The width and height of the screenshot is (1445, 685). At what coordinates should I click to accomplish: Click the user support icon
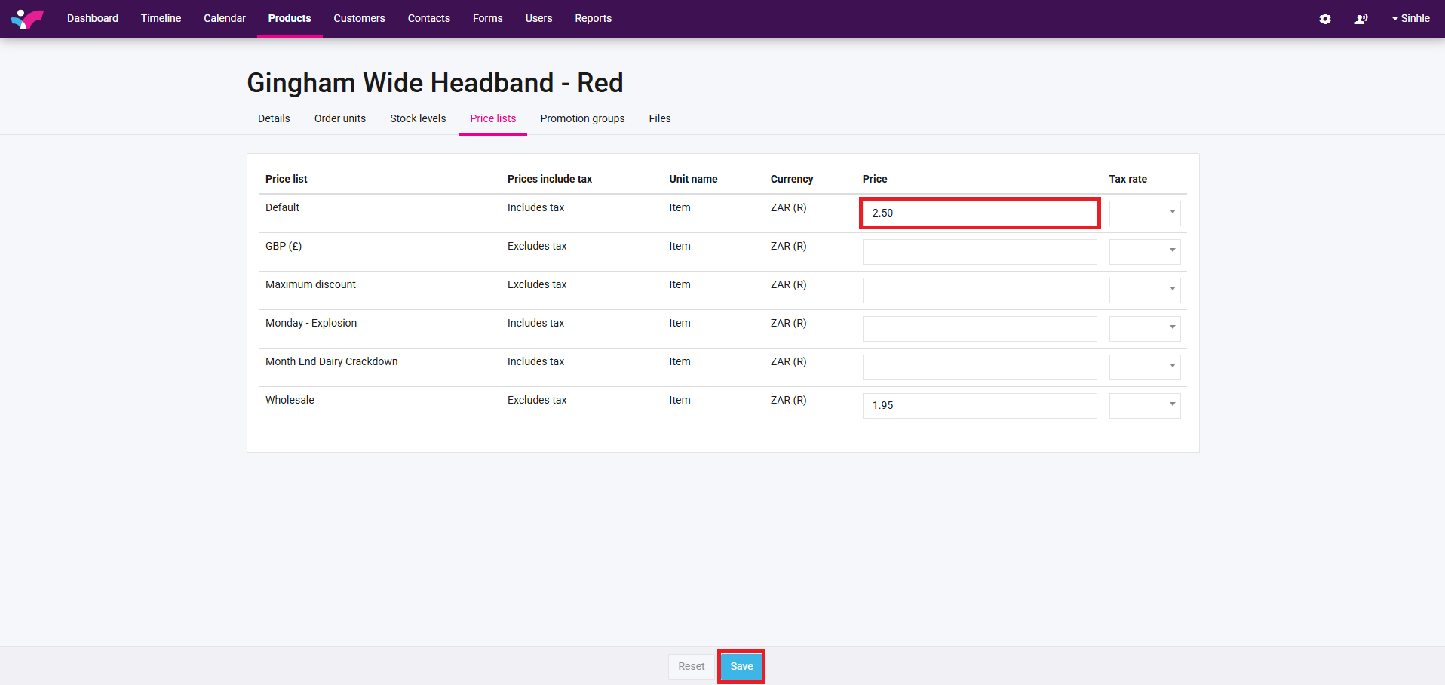[1361, 19]
